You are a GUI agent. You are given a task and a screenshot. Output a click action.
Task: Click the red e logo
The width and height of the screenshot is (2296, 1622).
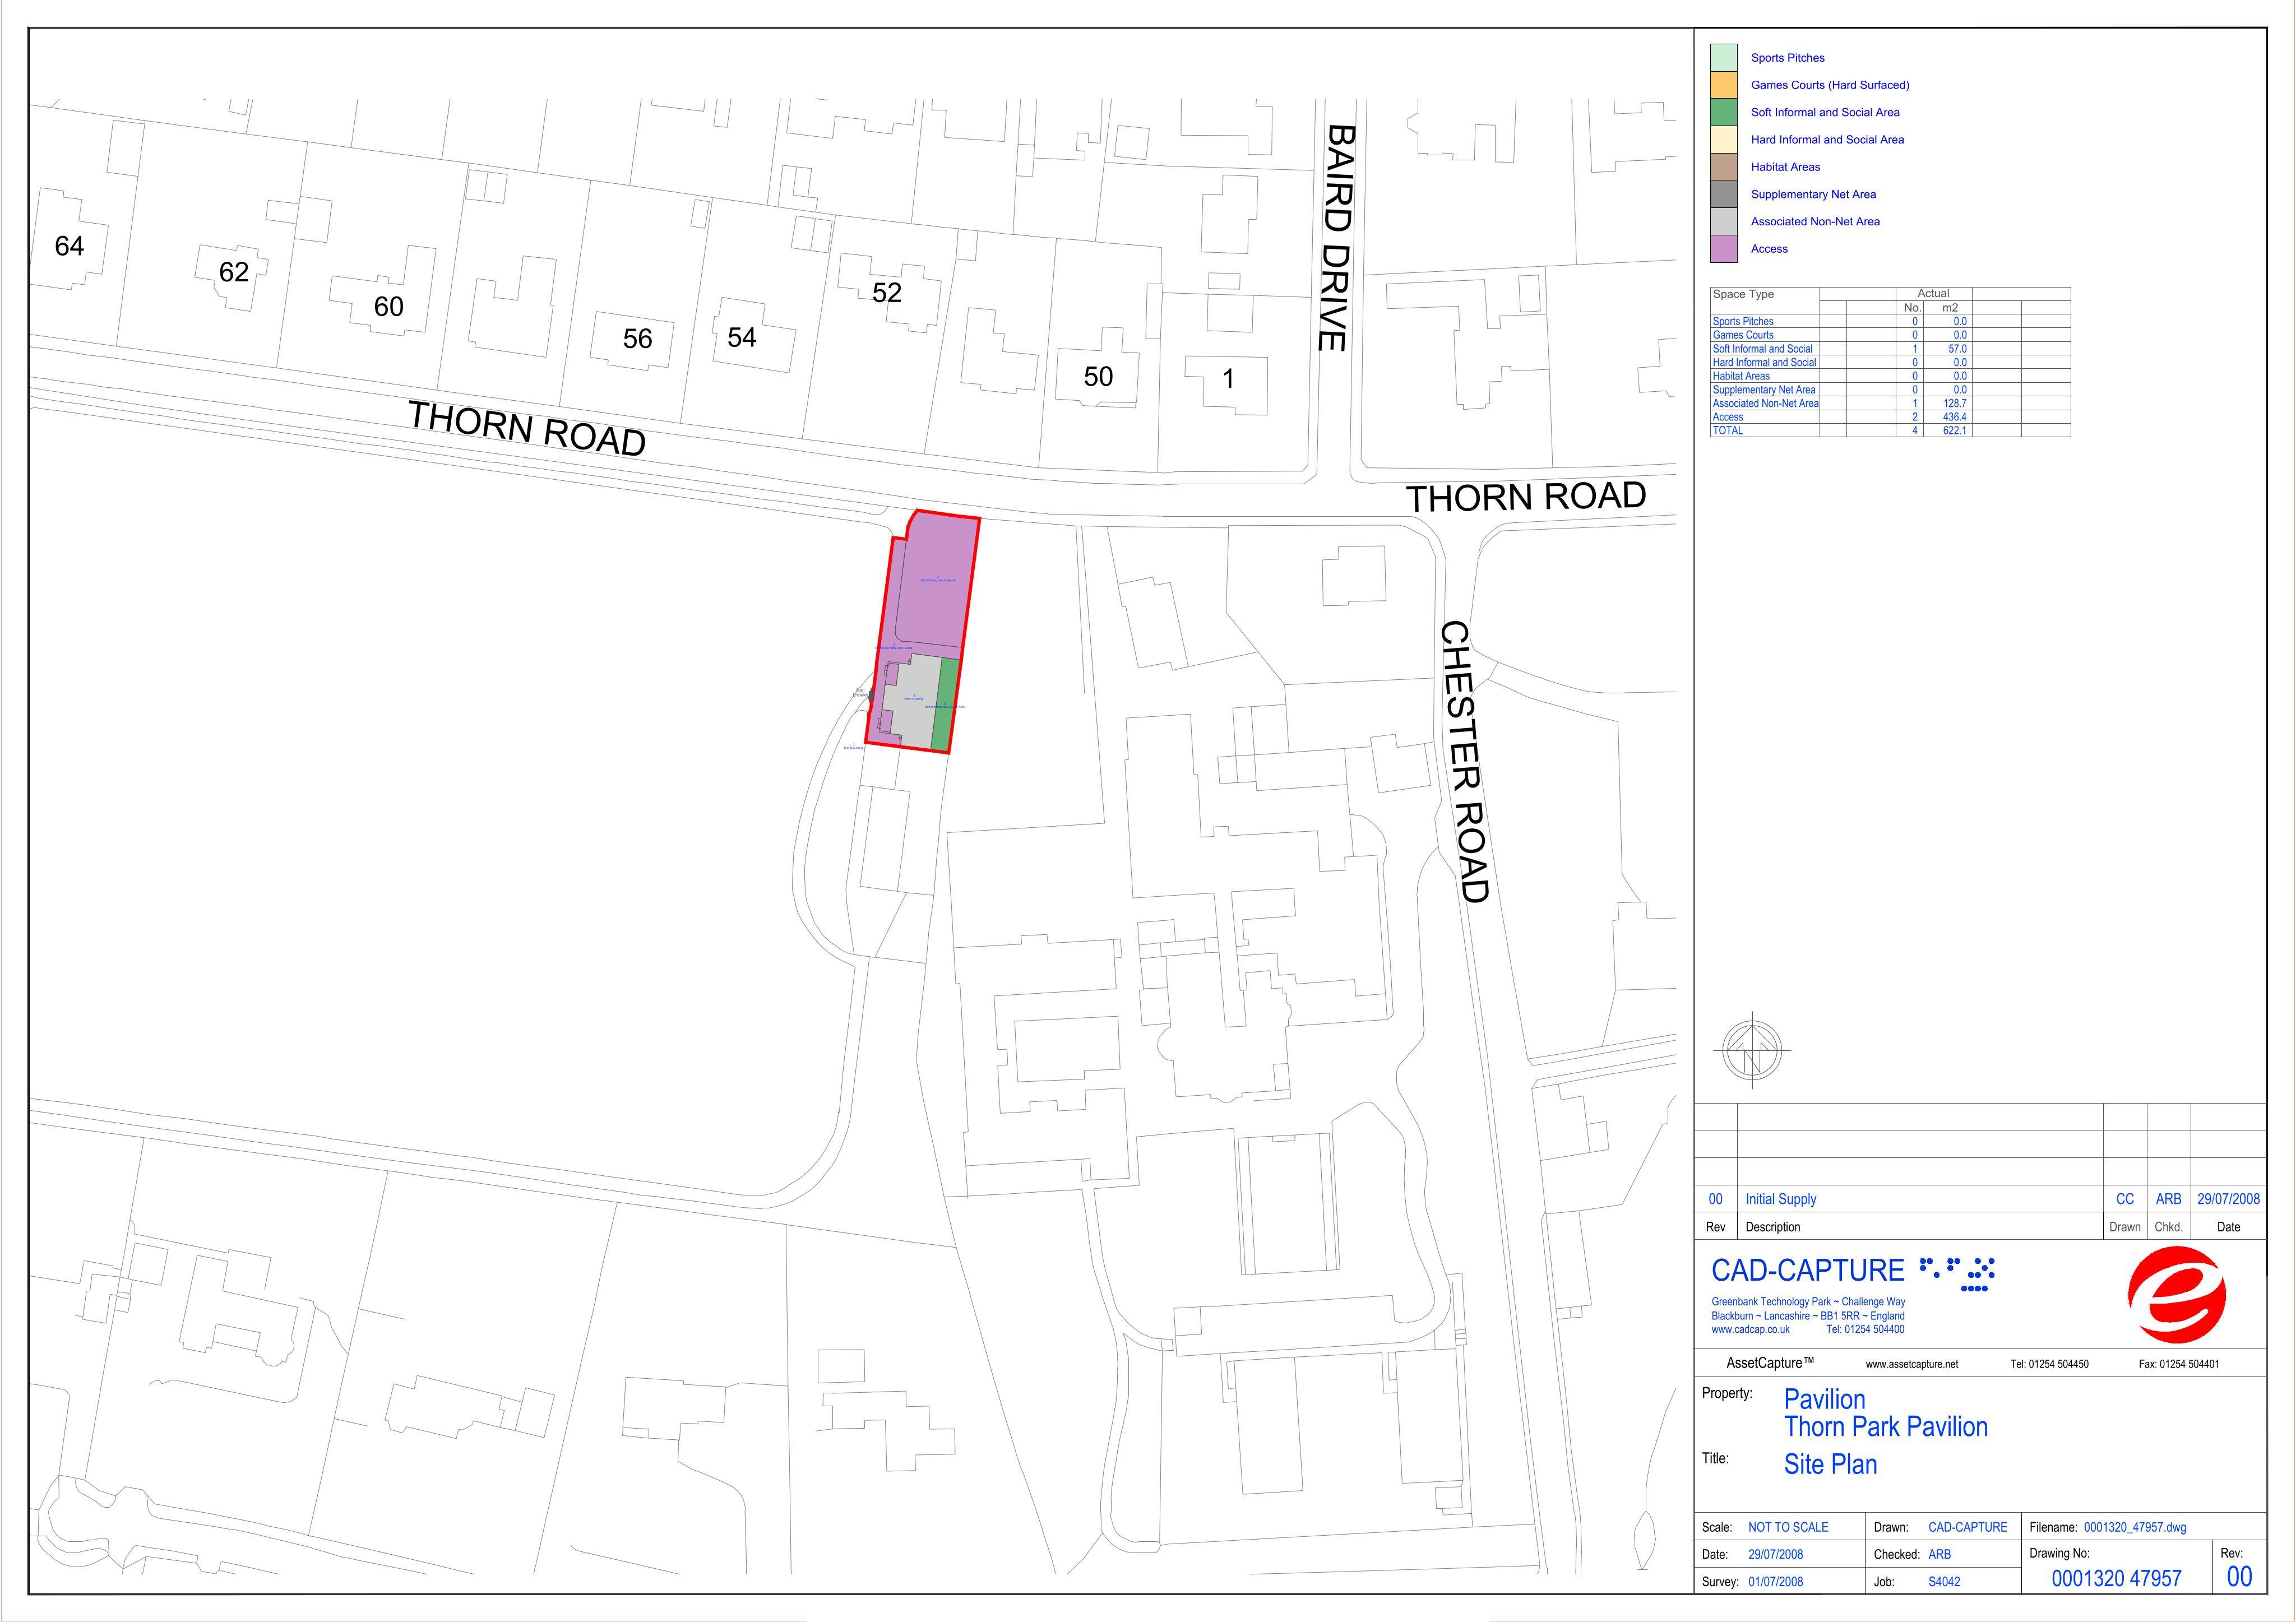tap(2177, 1295)
